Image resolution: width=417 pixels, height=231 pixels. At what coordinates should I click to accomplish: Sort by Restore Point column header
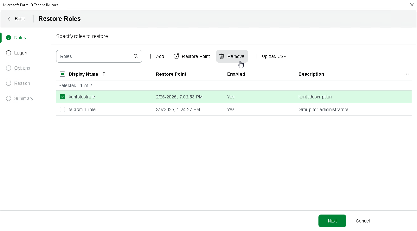click(x=171, y=74)
